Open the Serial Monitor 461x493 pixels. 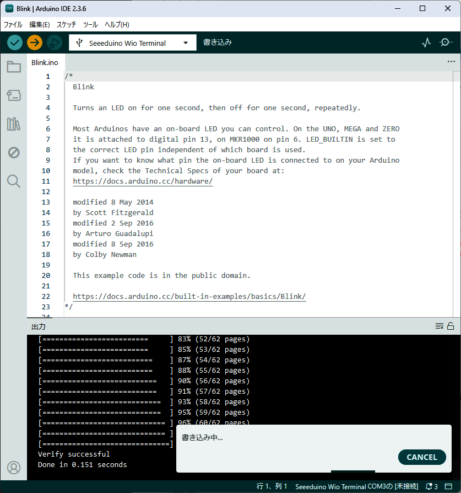tap(446, 42)
